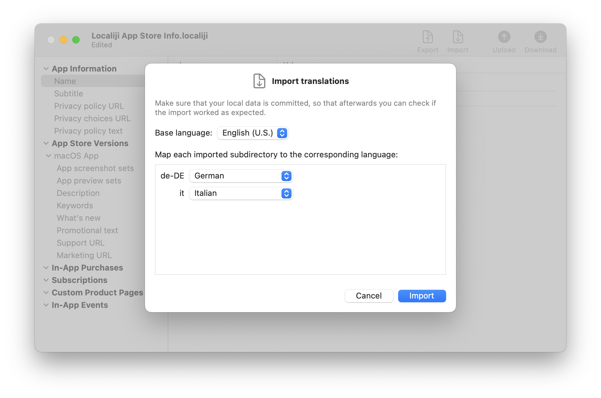Collapse the macOS App group

pyautogui.click(x=49, y=155)
